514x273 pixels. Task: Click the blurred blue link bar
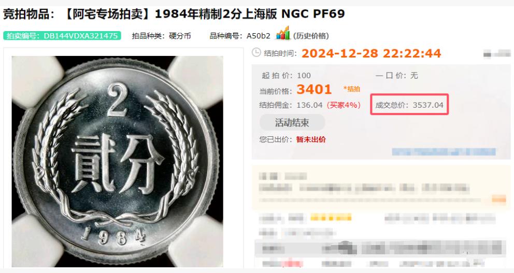tap(444, 152)
